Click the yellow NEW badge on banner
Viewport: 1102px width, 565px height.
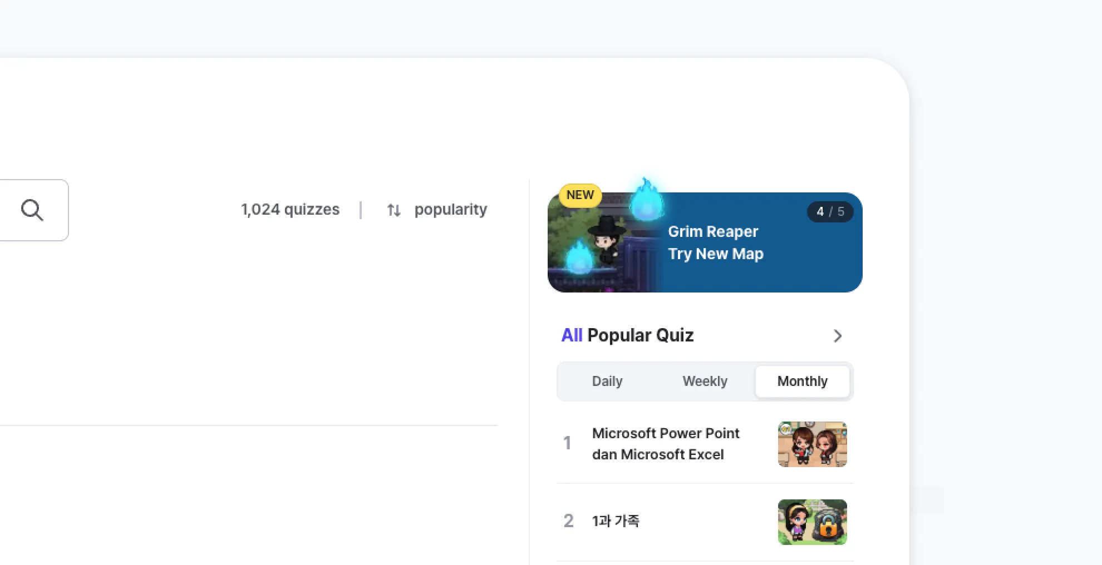[580, 195]
